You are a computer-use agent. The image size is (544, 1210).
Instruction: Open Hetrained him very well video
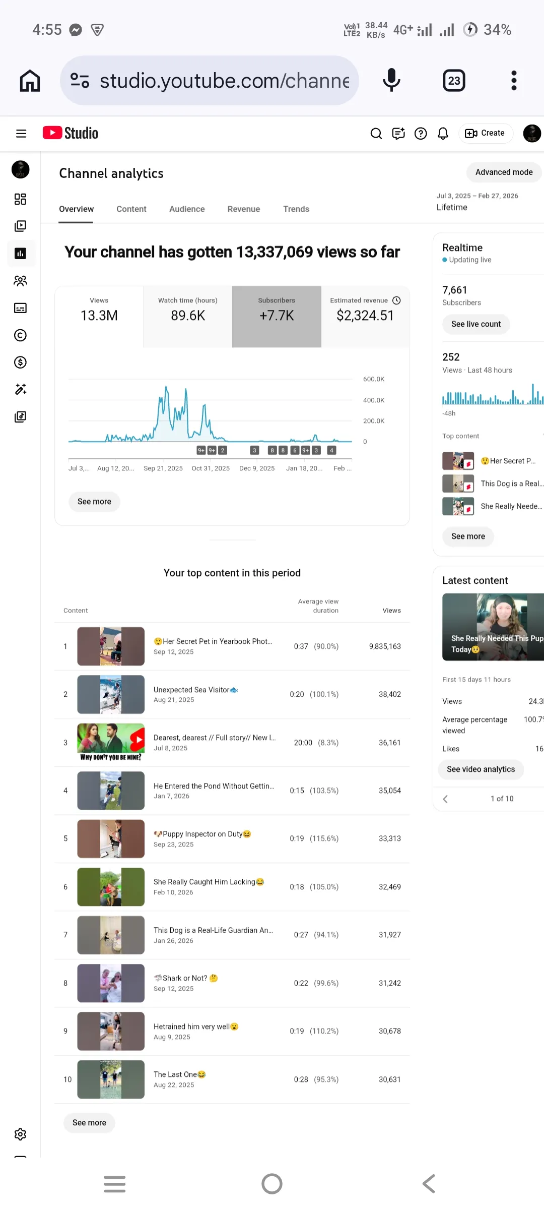coord(232,1031)
